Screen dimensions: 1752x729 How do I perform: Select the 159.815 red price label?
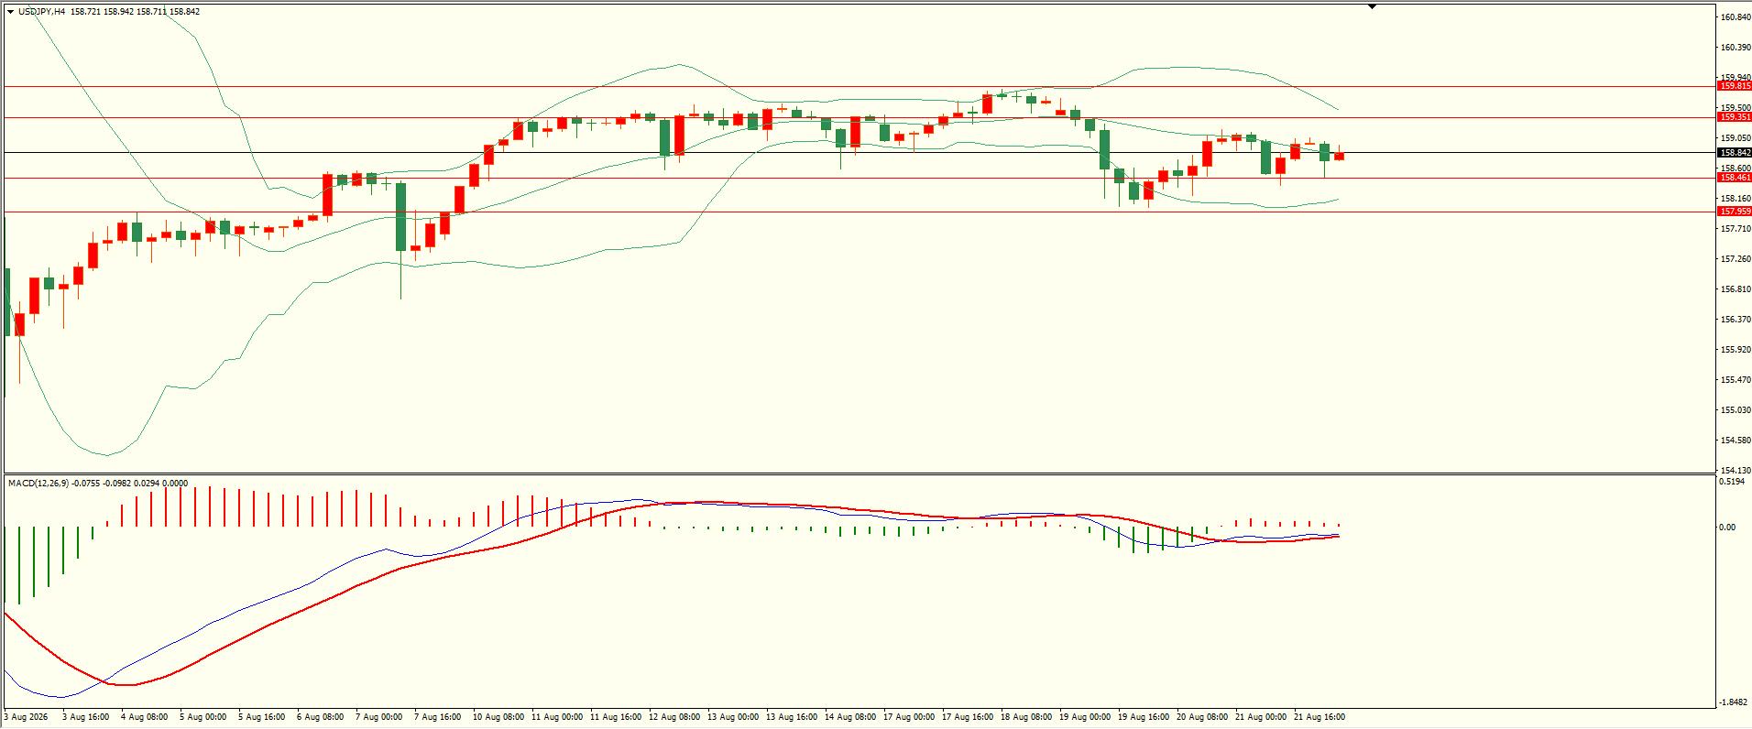pos(1735,86)
